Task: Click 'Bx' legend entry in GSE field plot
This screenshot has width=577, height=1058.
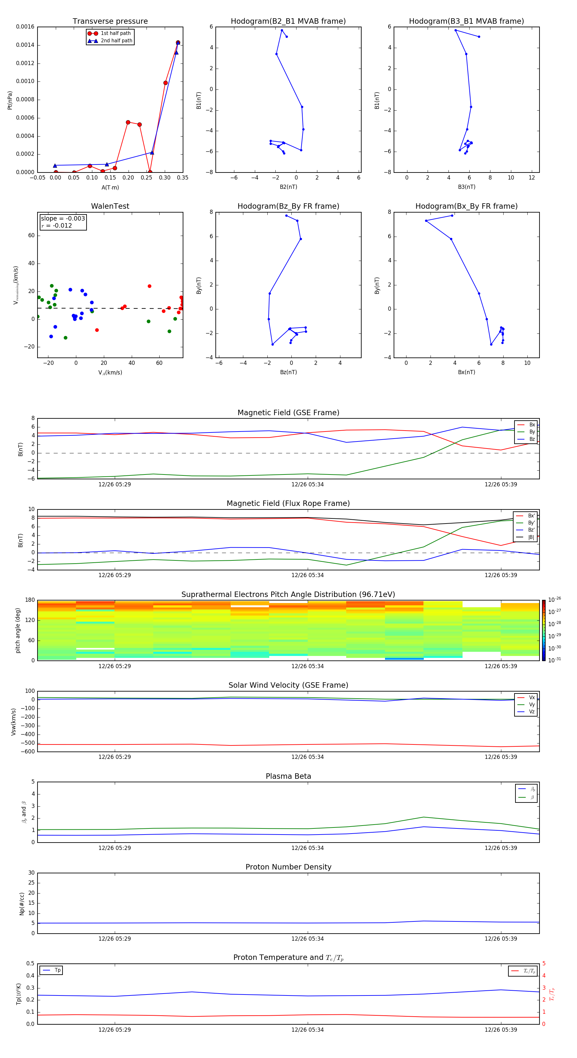Action: pyautogui.click(x=526, y=425)
